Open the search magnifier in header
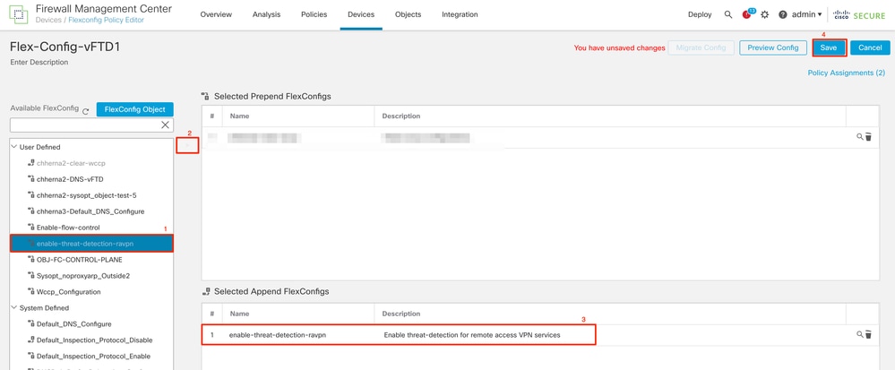Screen dimensions: 895x370 tap(727, 15)
